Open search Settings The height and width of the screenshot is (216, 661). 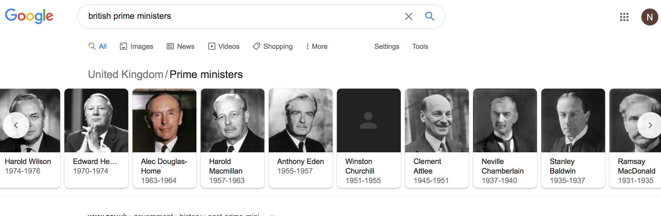pyautogui.click(x=387, y=46)
